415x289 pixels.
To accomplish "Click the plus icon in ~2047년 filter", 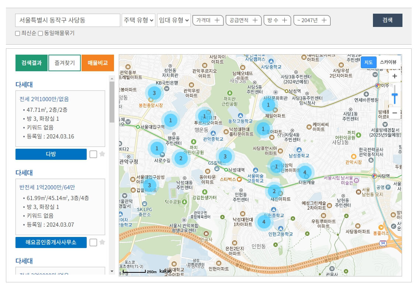I will coord(324,20).
